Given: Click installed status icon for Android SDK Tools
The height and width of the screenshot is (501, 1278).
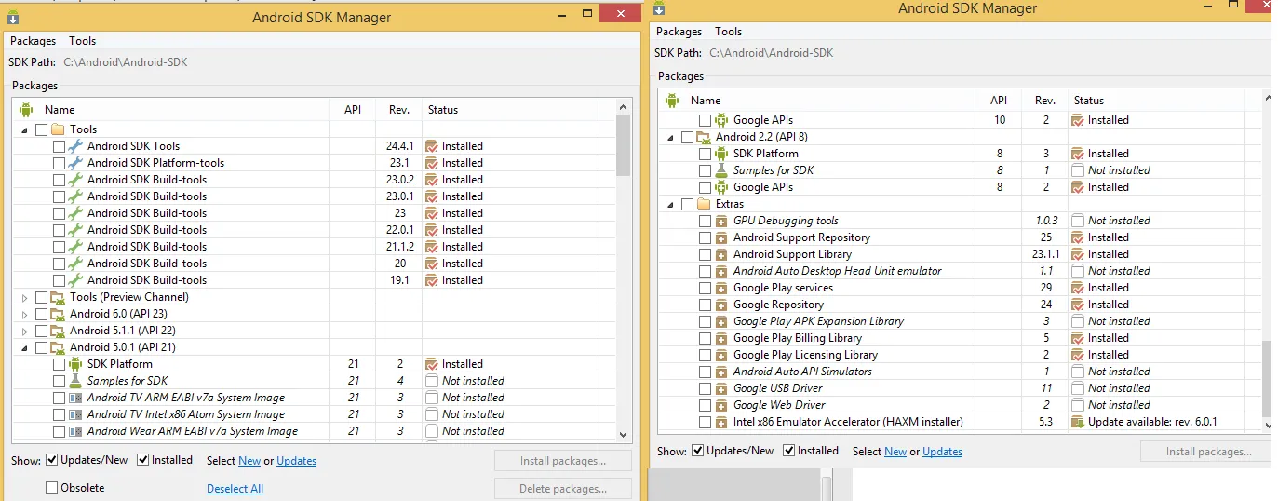Looking at the screenshot, I should pos(432,146).
